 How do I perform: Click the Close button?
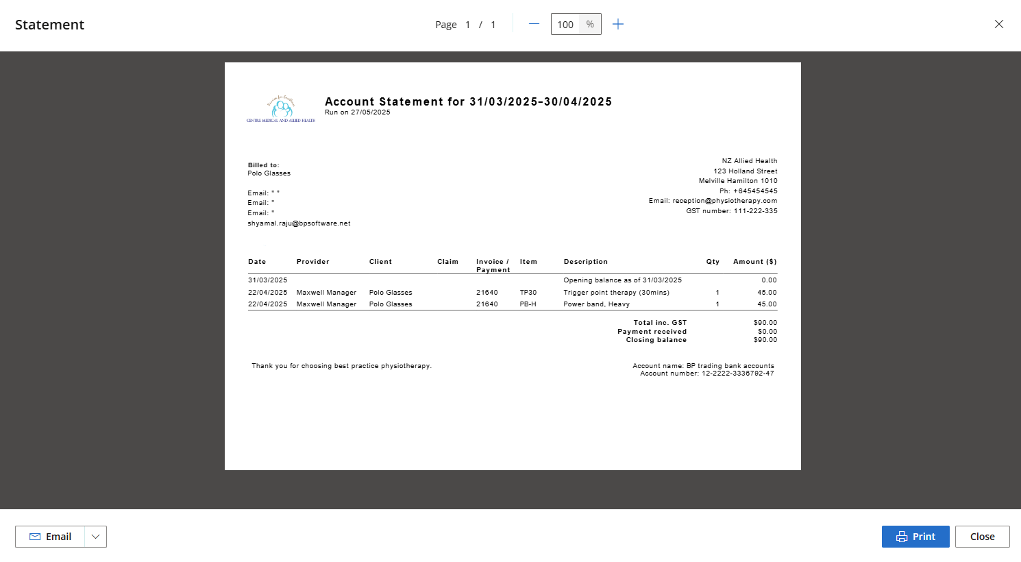(983, 537)
